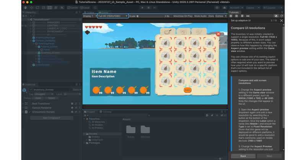
Task: Select the Rect Transform tool
Action: [50, 8]
